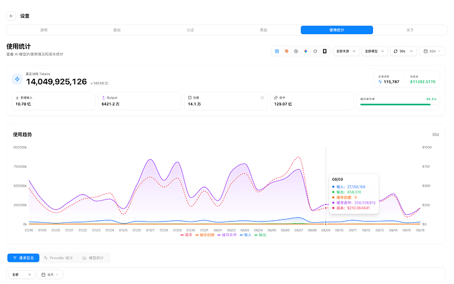Open the 模型统计 view

[93, 258]
